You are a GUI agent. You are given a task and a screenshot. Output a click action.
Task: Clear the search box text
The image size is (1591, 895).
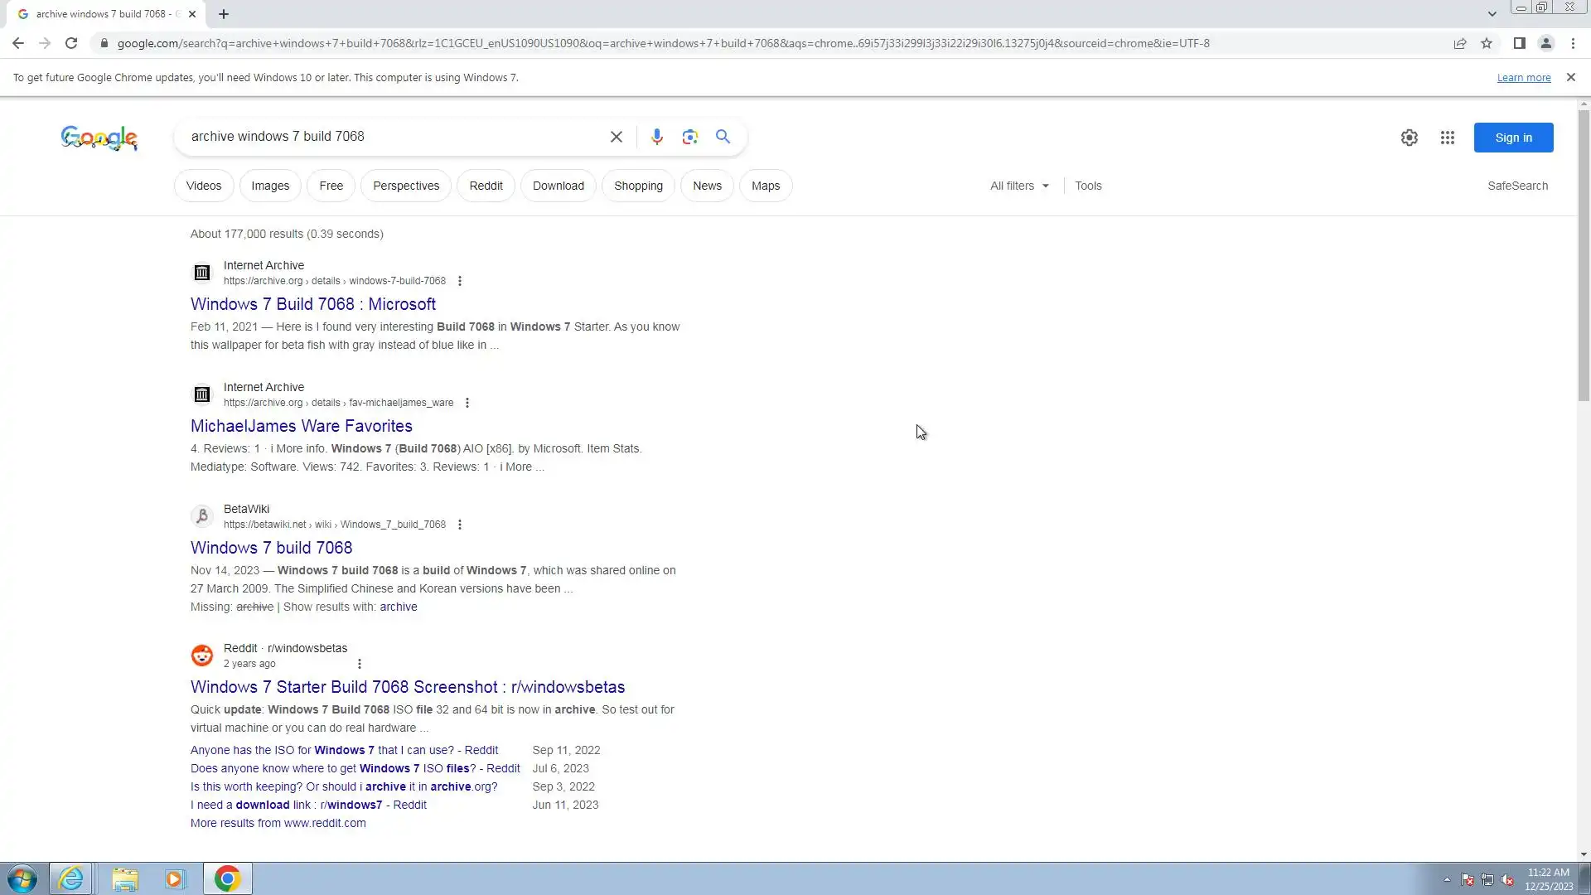[616, 137]
